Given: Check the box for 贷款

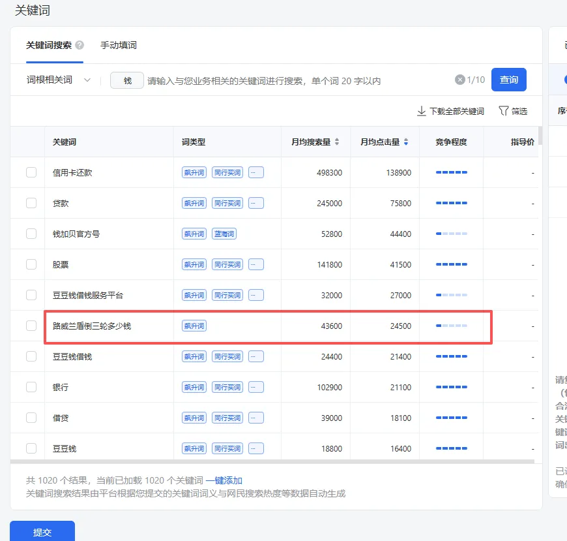Looking at the screenshot, I should [x=31, y=203].
